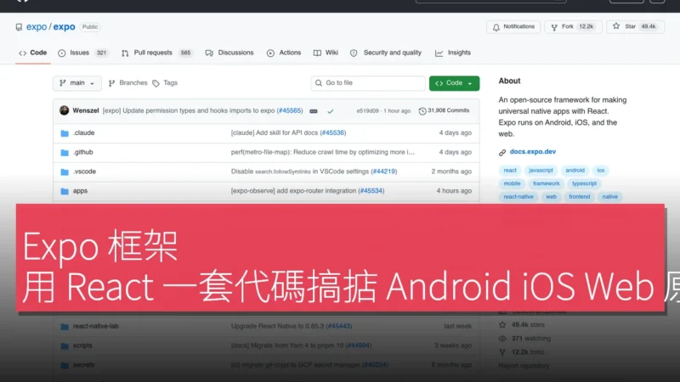The height and width of the screenshot is (382, 680).
Task: Expand the green Code dropdown button
Action: 454,83
